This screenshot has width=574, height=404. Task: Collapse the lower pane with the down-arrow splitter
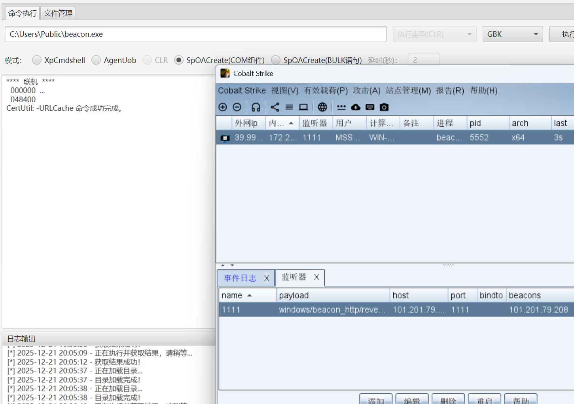232,265
